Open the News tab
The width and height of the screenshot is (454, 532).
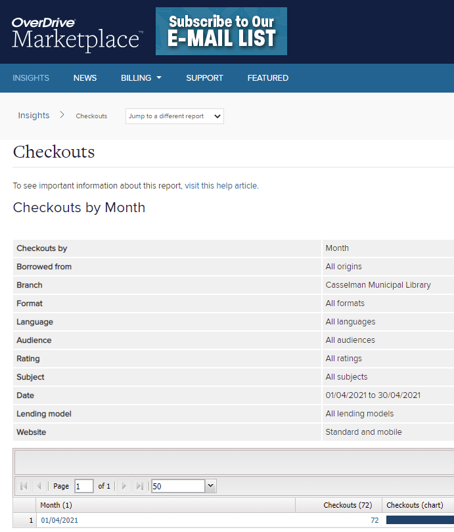coord(85,78)
